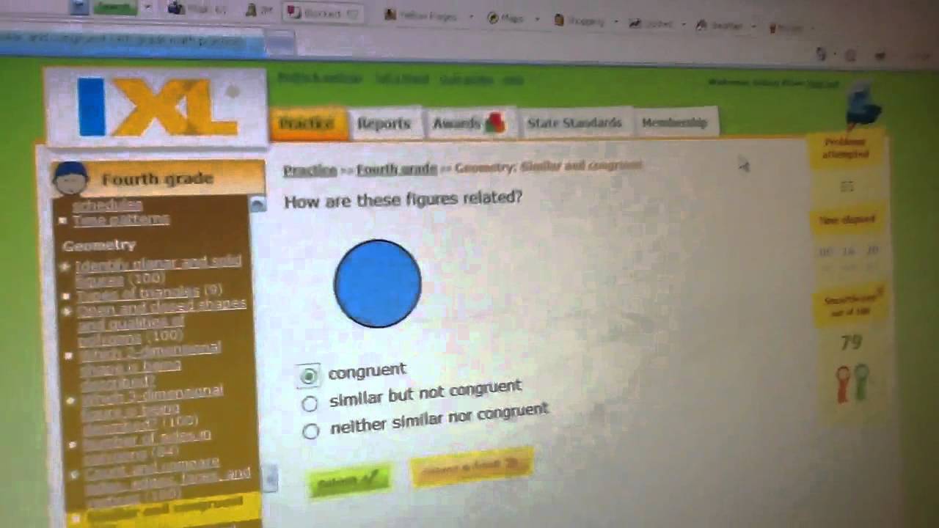Screen dimensions: 939x528
Task: Click the red and green ribbon icons under the score
Action: coord(852,383)
